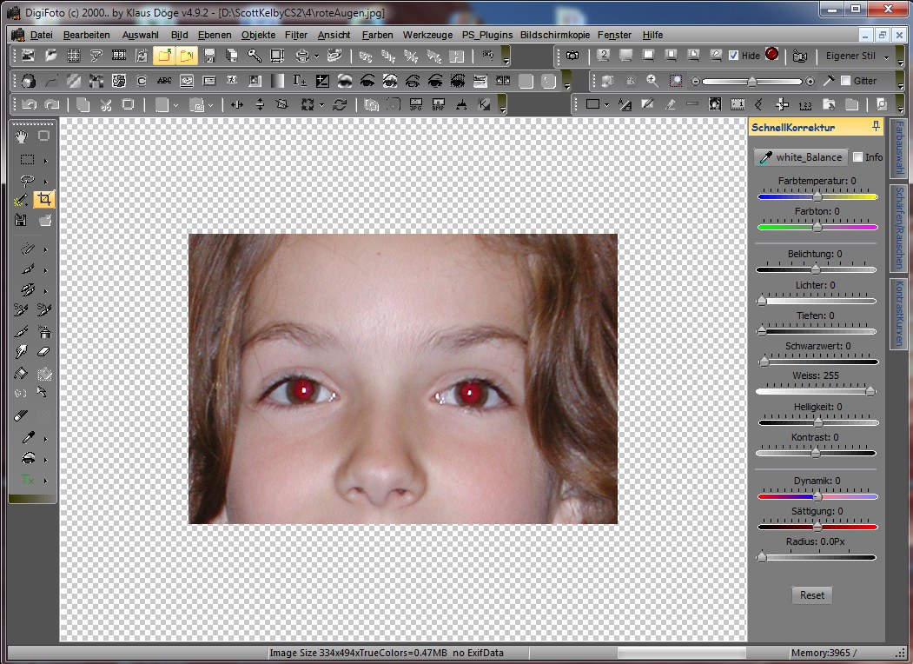Screen dimensions: 913x664
Task: Click the Sättigung slider handle
Action: tap(817, 527)
